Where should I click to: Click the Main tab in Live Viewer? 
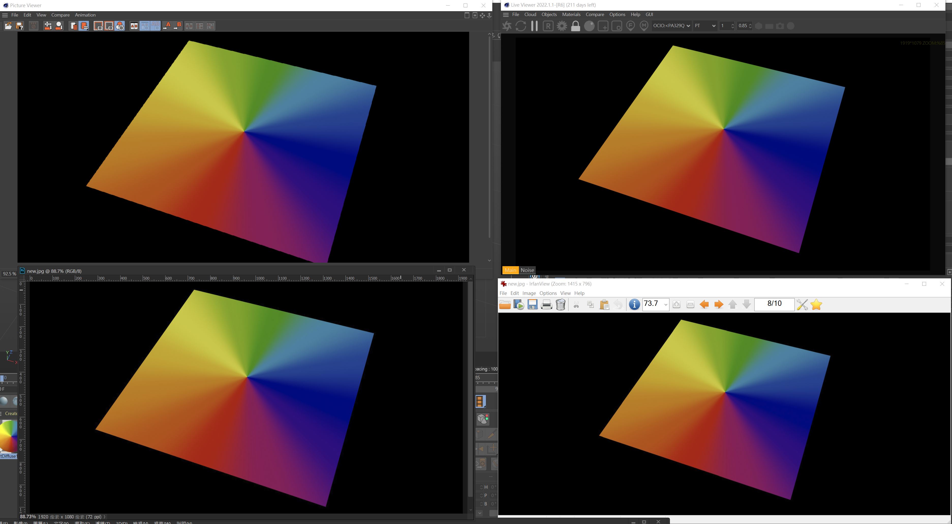[x=510, y=270]
